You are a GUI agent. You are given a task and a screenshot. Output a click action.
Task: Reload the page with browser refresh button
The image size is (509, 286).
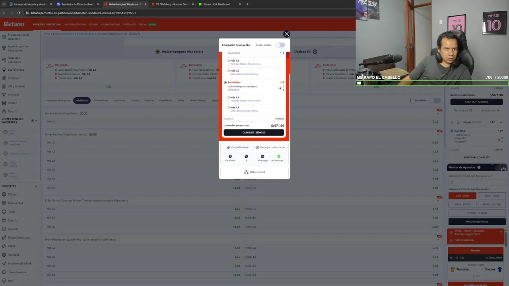pyautogui.click(x=18, y=13)
